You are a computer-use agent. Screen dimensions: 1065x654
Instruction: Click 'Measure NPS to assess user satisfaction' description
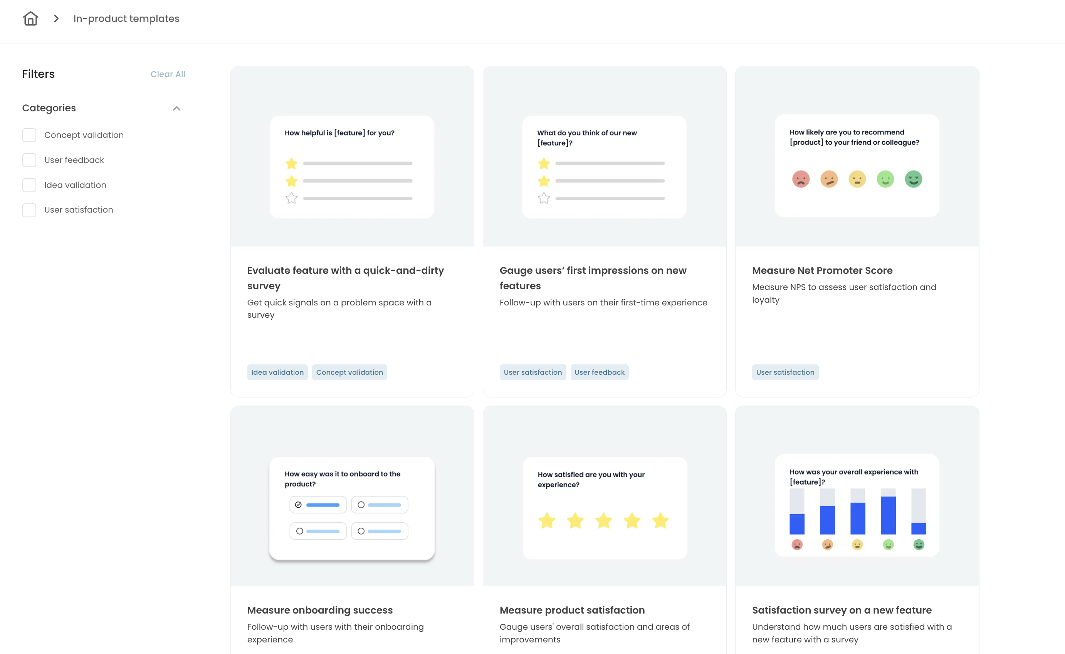point(844,293)
